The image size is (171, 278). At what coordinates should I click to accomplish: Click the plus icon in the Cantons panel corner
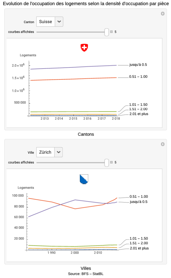pyautogui.click(x=163, y=13)
